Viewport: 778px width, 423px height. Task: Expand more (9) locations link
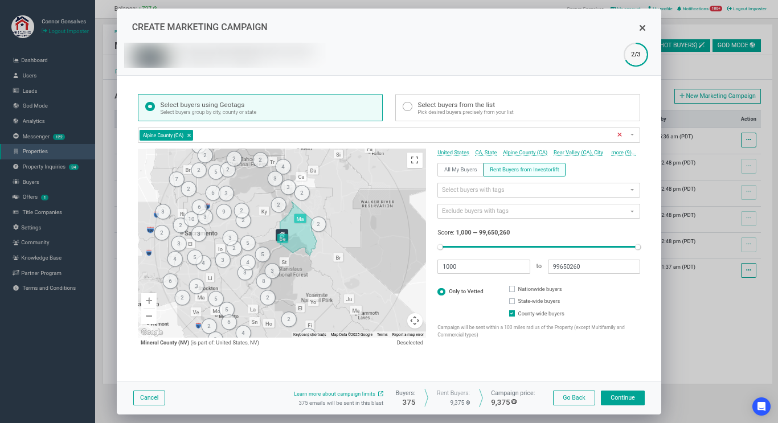tap(623, 153)
